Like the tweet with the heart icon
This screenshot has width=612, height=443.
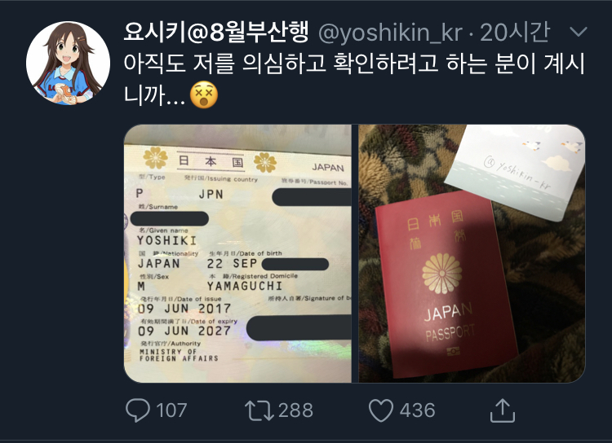point(381,410)
